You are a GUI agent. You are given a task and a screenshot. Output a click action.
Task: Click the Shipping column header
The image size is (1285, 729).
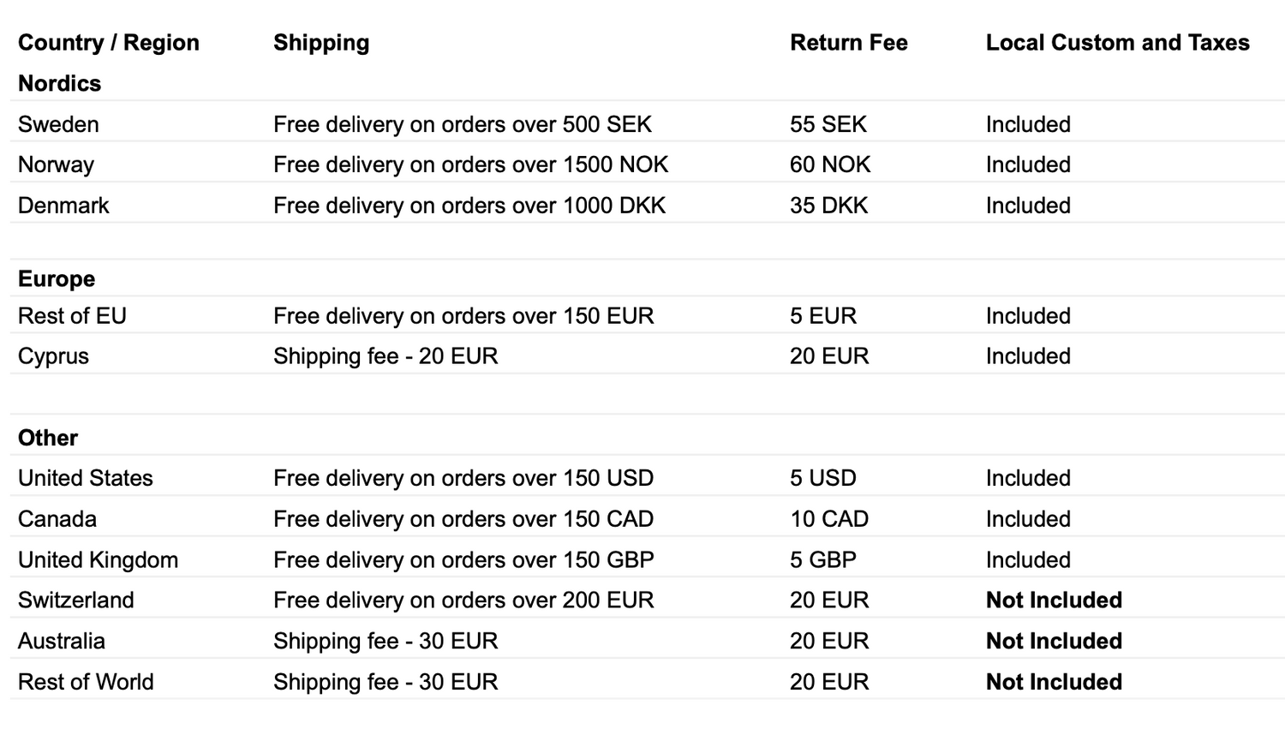(x=321, y=43)
